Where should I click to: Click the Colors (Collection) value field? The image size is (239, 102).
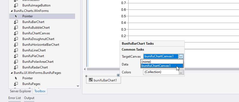tap(161, 72)
